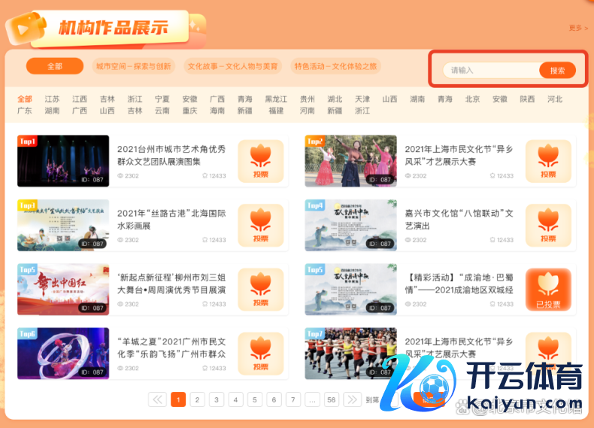
Task: Click the 搜索 button
Action: click(557, 71)
